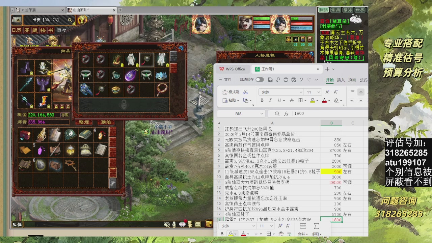Expand the borders dropdown arrow in ribbon
Screen dimensions: 432x243
306,101
